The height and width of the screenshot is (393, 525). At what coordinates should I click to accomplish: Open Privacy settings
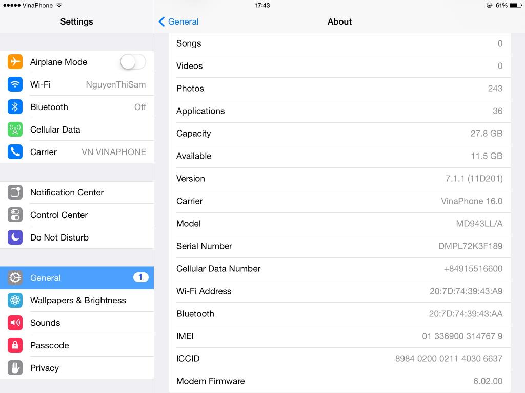(x=77, y=368)
